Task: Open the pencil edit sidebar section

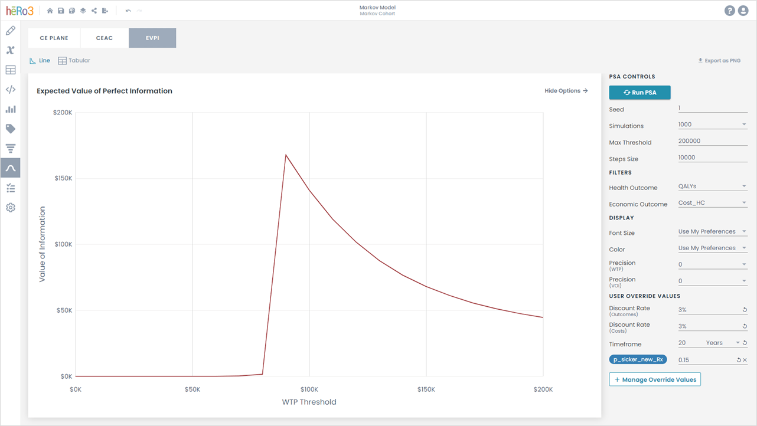Action: coord(10,31)
